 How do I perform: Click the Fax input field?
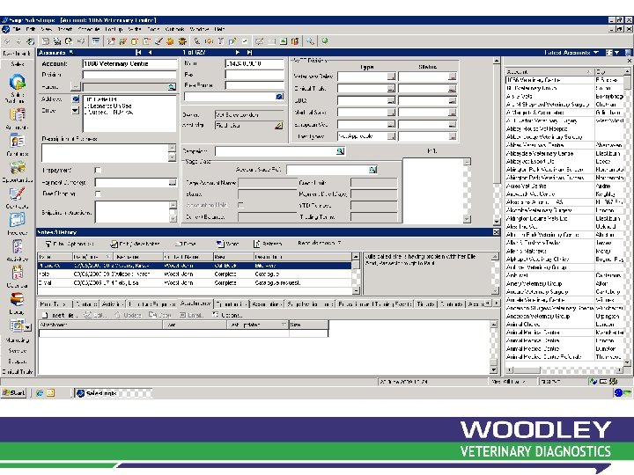pyautogui.click(x=254, y=75)
